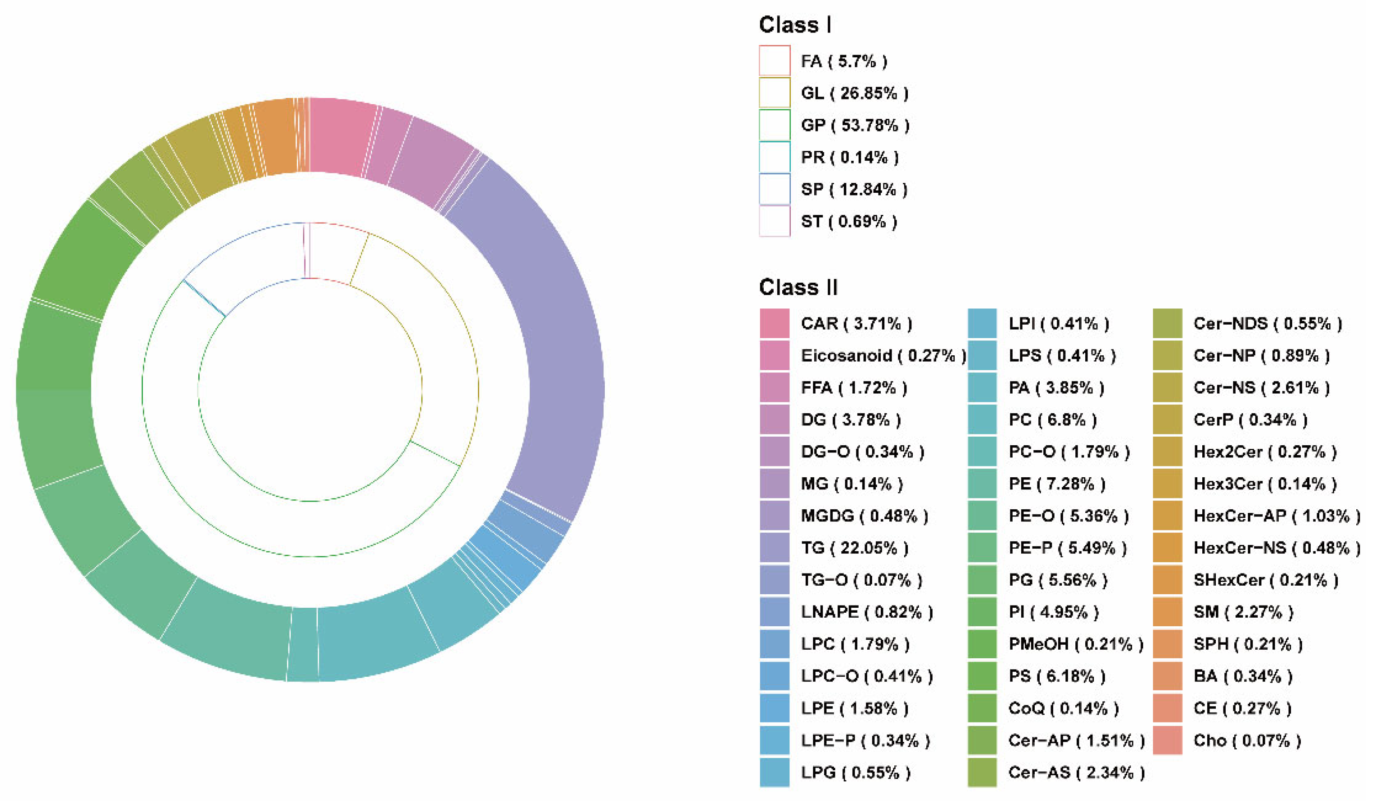The image size is (1373, 801).
Task: Click the pink CAR segment on outer ring
Action: click(x=341, y=136)
